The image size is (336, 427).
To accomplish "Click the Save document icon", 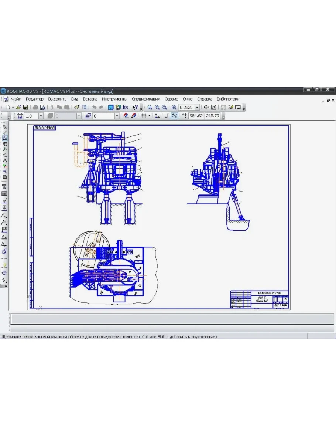I will [26, 107].
